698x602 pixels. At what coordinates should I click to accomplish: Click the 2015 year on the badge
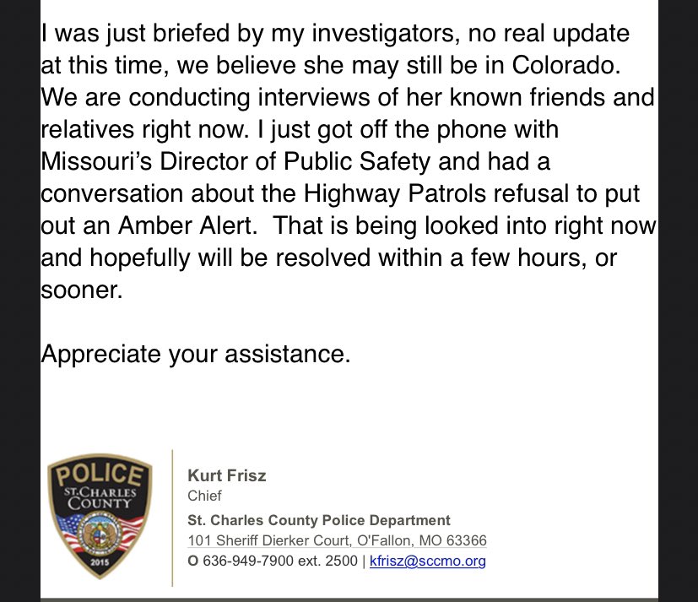click(100, 562)
